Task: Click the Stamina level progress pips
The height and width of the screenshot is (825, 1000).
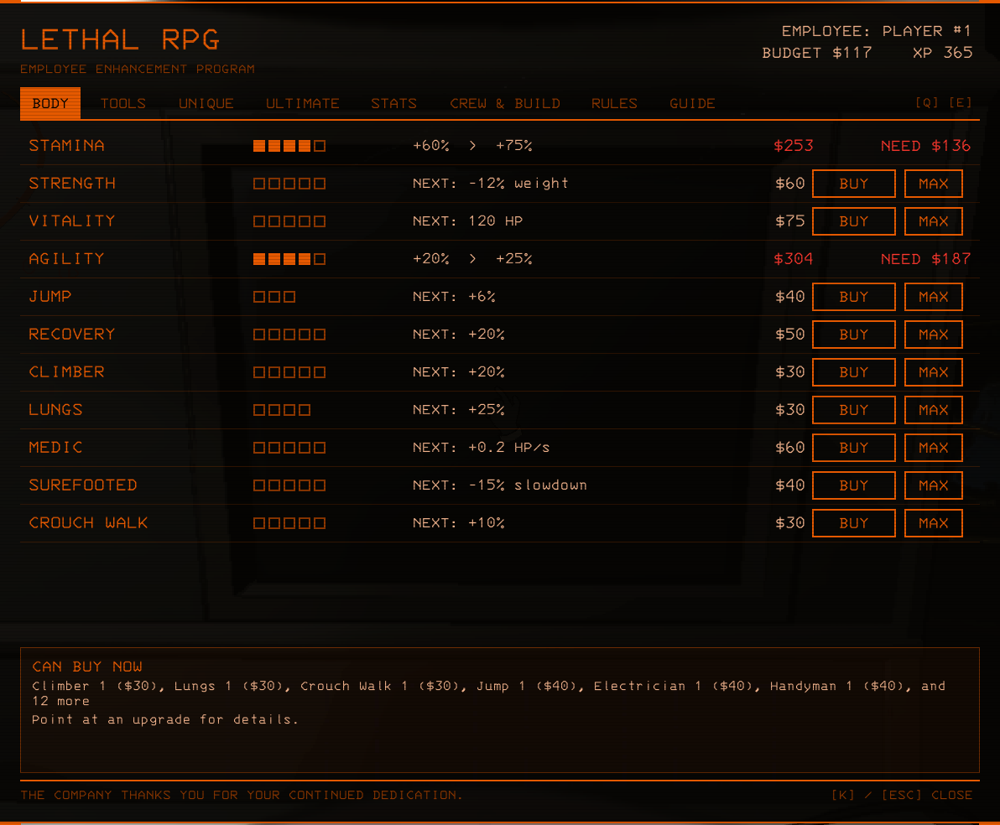Action: pyautogui.click(x=289, y=146)
